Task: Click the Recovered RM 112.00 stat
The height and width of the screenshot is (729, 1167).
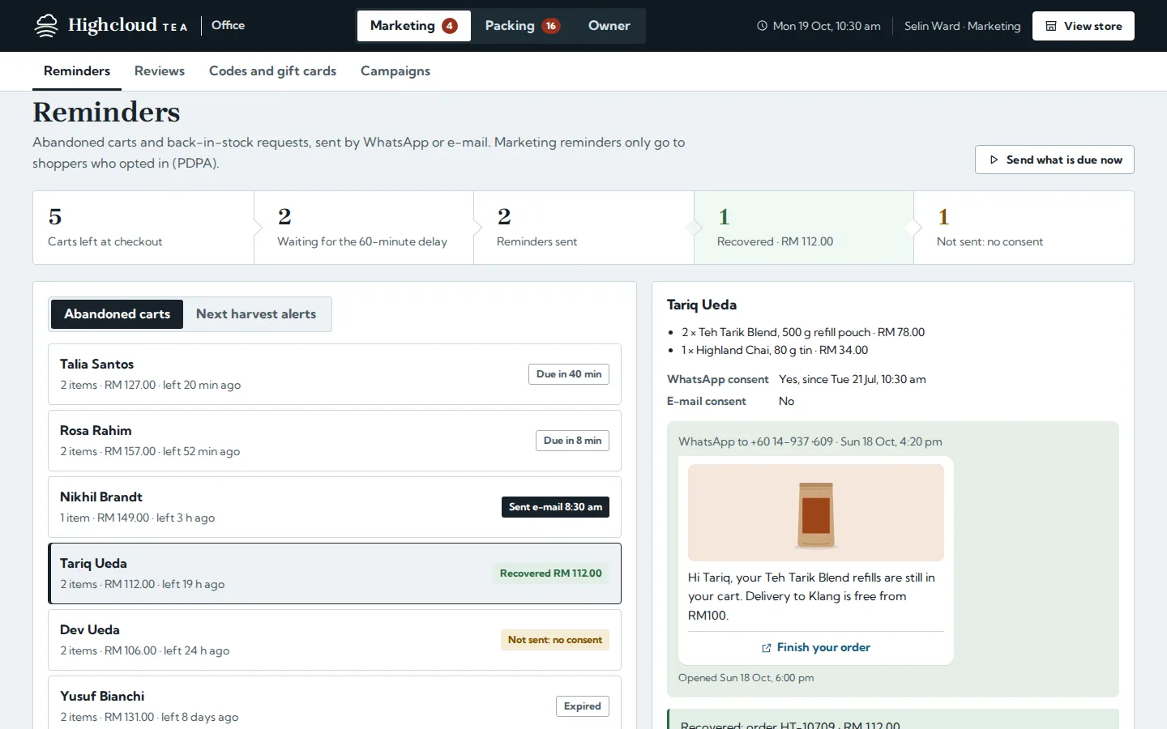Action: tap(804, 228)
